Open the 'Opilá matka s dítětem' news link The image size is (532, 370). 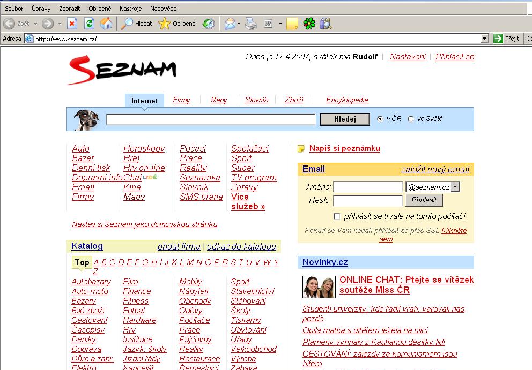(x=365, y=330)
